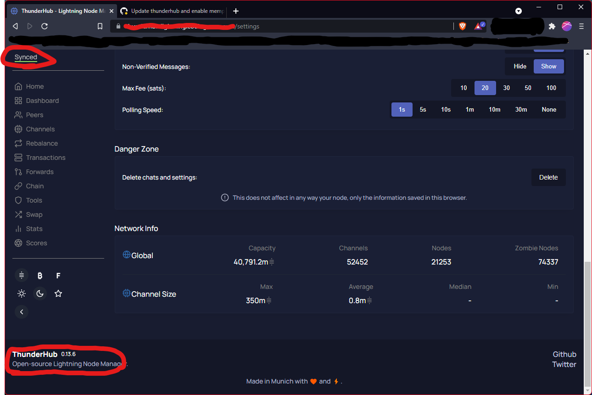Click the Chain link icon
The width and height of the screenshot is (592, 395).
(18, 186)
